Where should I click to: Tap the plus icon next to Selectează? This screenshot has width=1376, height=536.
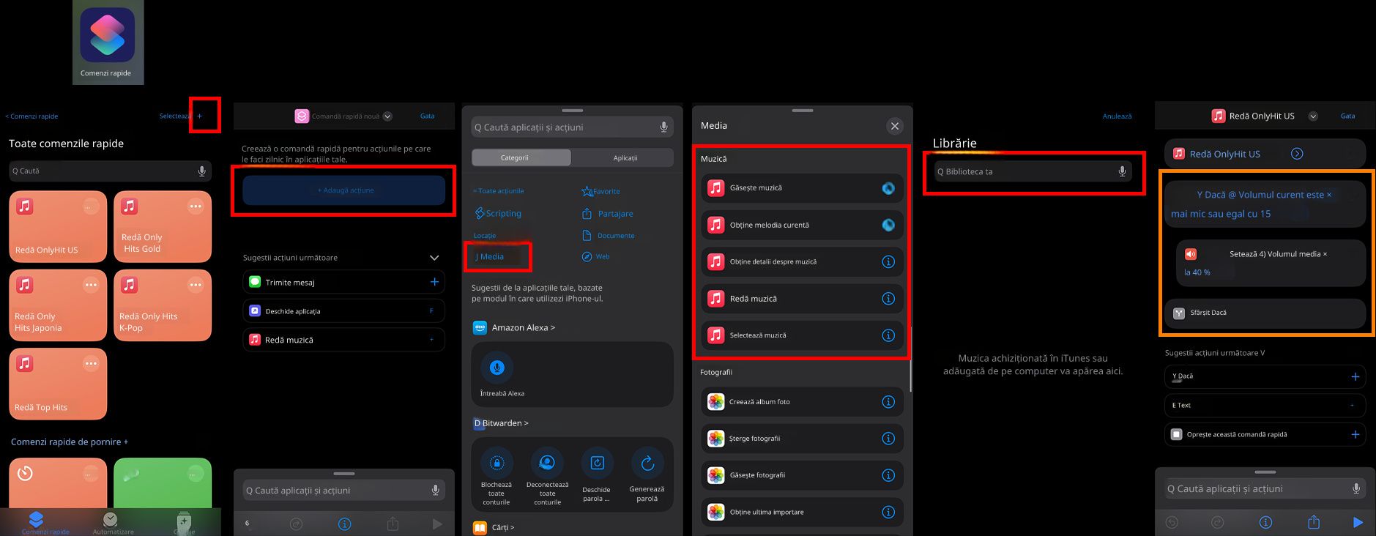[199, 116]
